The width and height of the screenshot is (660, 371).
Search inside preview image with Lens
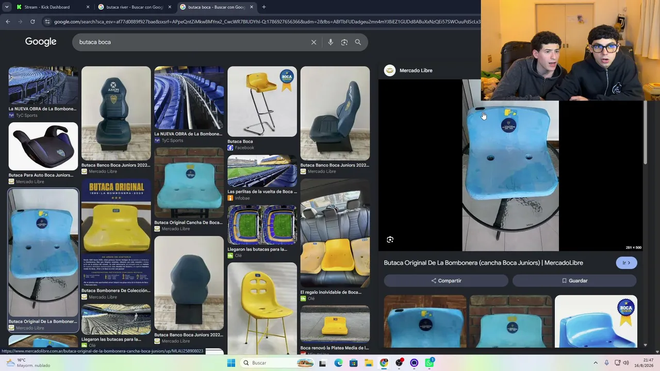click(x=390, y=240)
